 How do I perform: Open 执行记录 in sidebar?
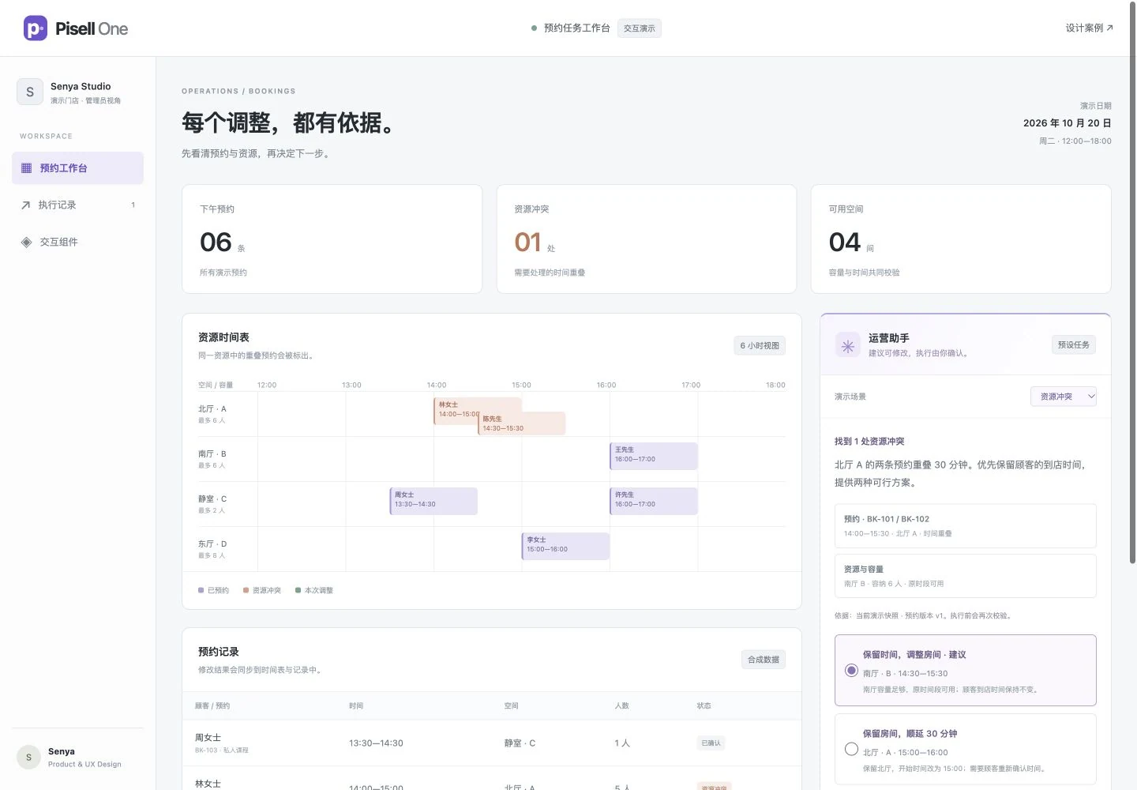tap(77, 205)
